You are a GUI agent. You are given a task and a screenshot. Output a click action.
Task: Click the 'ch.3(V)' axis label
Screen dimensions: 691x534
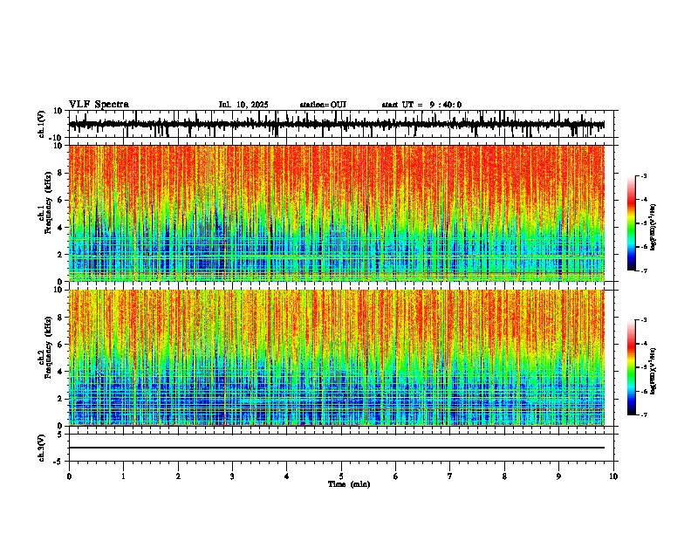point(42,448)
